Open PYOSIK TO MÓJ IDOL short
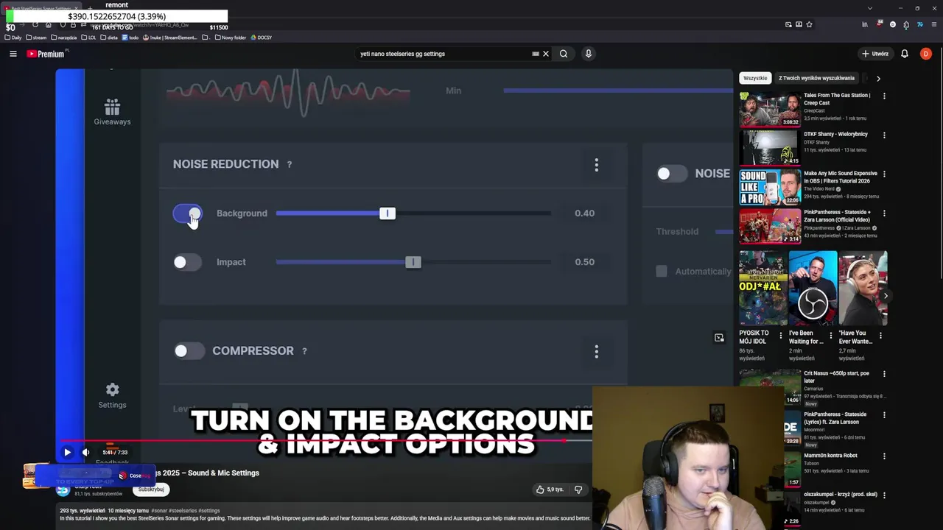Screen dimensions: 943x530 pos(763,289)
